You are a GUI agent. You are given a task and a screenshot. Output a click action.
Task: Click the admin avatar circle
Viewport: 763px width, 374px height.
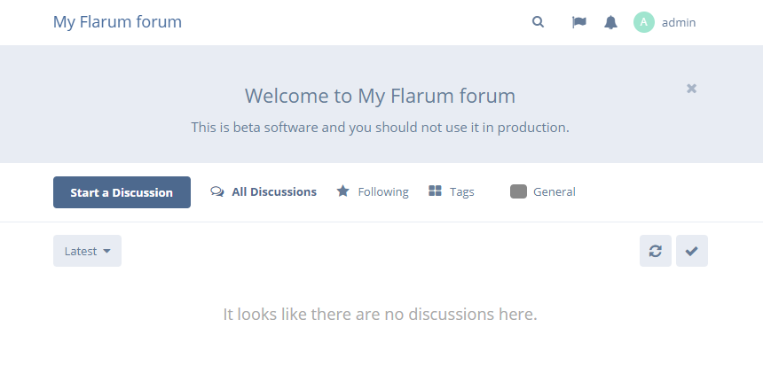tap(644, 22)
